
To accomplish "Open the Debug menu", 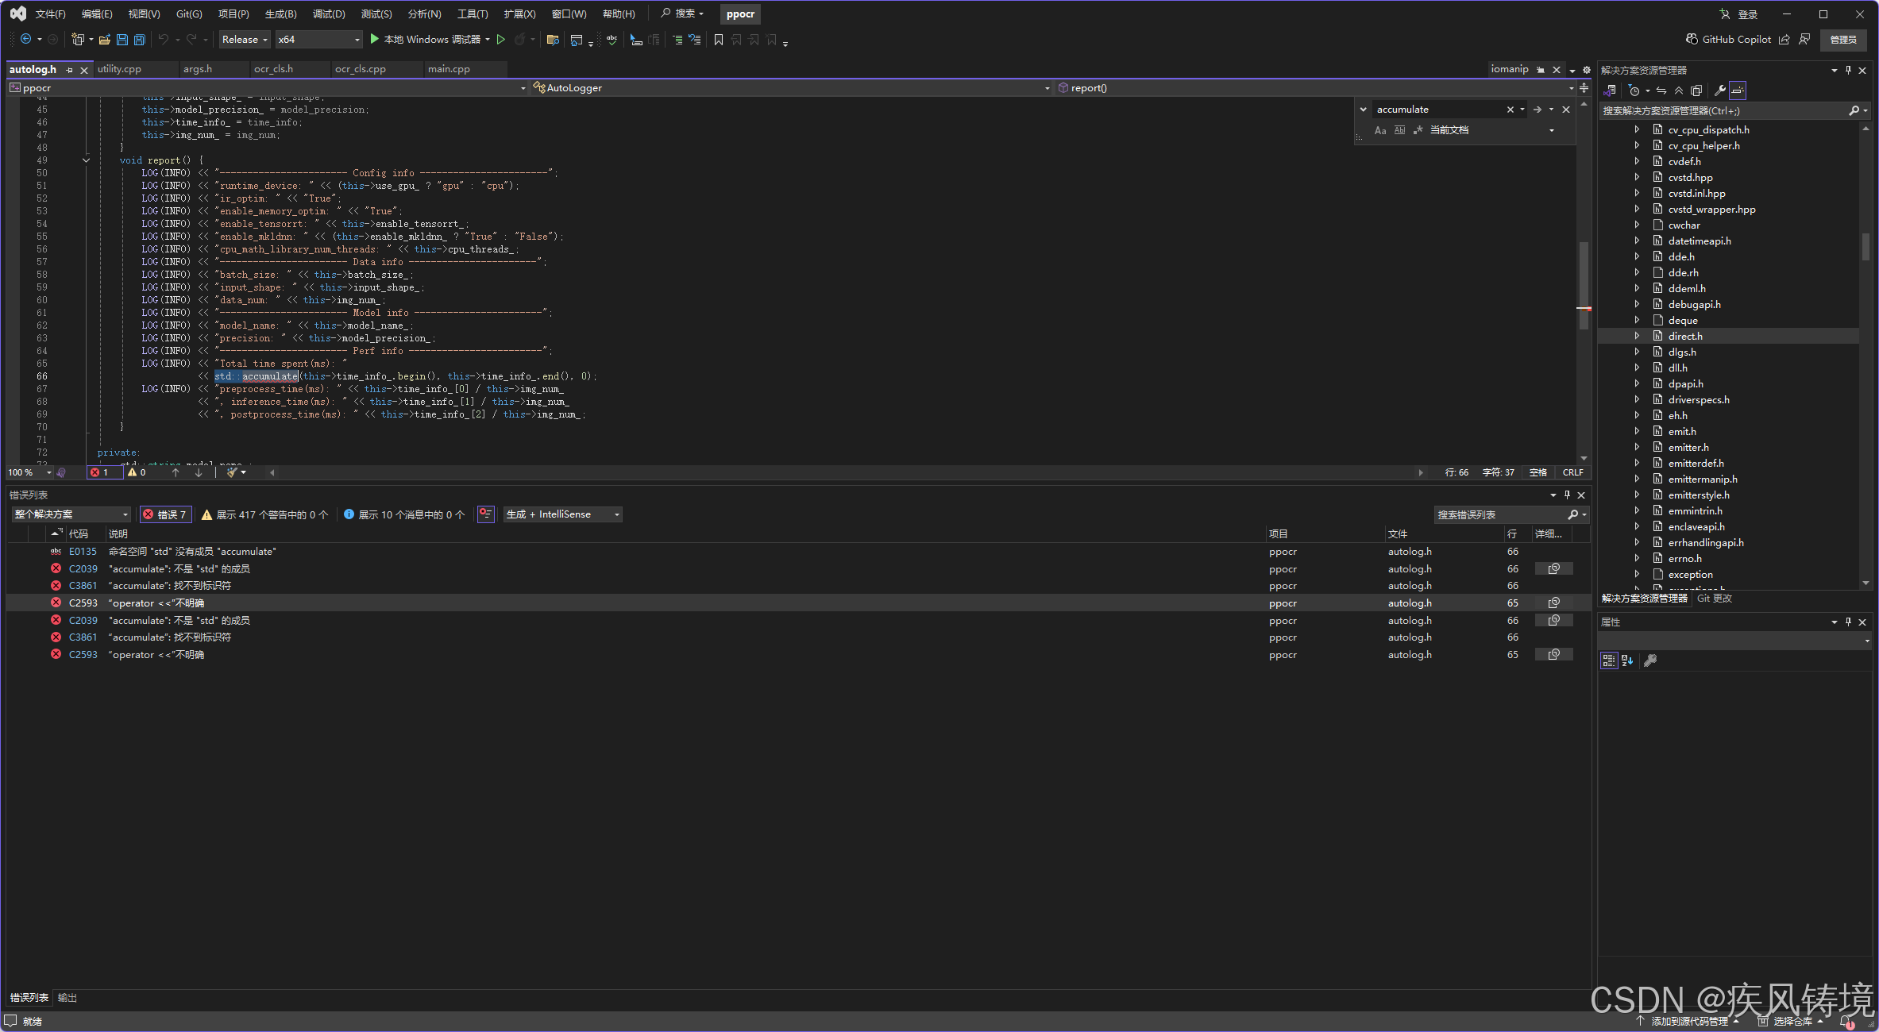I will [328, 14].
